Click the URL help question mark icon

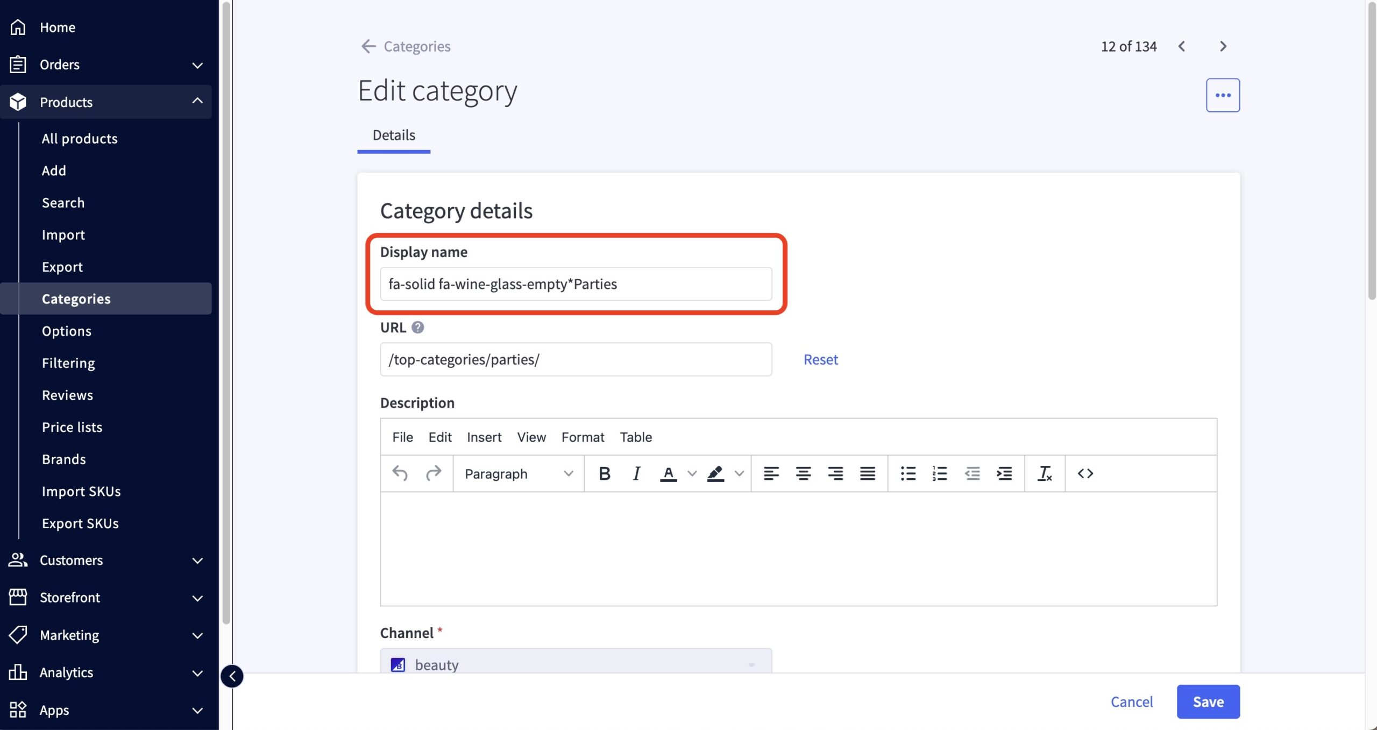point(417,327)
